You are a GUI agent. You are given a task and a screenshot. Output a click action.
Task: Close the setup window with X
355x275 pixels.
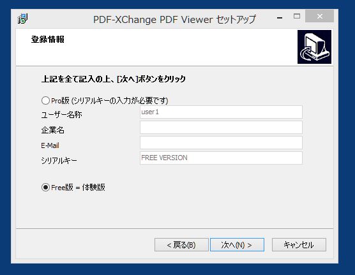[x=319, y=16]
